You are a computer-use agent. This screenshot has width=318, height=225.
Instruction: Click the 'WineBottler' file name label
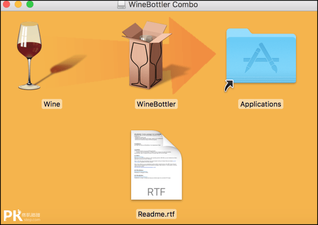coord(156,104)
